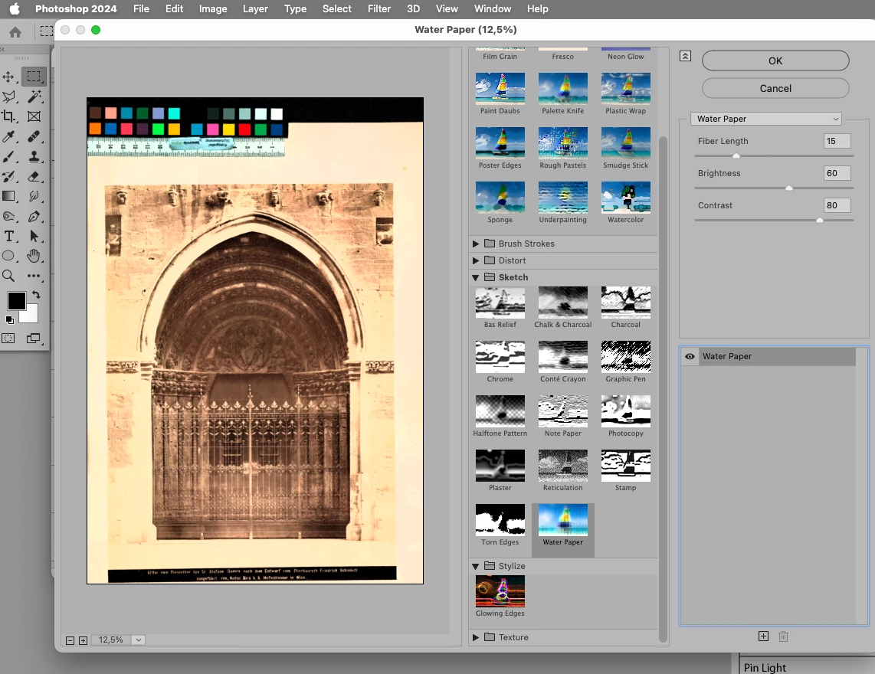Click the delete effect layer trash icon
Image resolution: width=875 pixels, height=674 pixels.
coord(783,636)
